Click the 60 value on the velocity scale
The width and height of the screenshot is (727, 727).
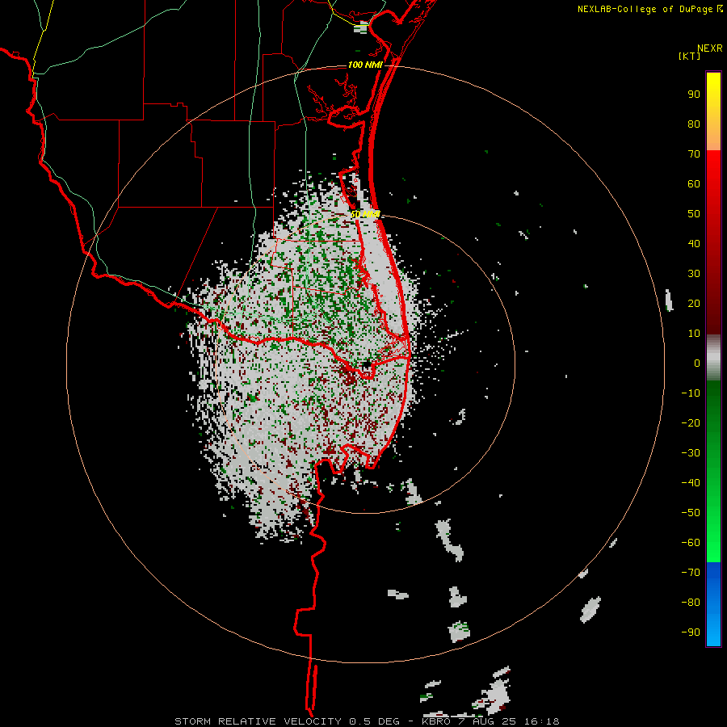(x=694, y=183)
